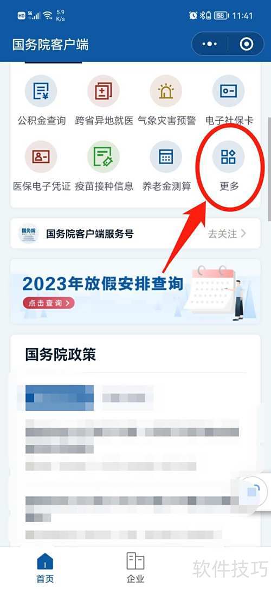Click the page scrollbar at right
The image size is (271, 589).
point(269,168)
